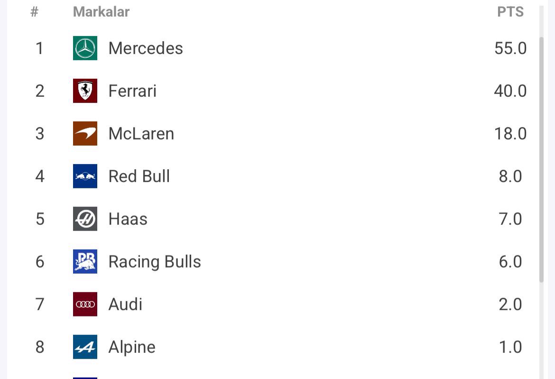Open the Mercedes team name link
The width and height of the screenshot is (555, 379).
(146, 48)
